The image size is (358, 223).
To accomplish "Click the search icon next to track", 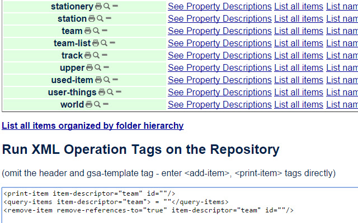I will click(96, 55).
